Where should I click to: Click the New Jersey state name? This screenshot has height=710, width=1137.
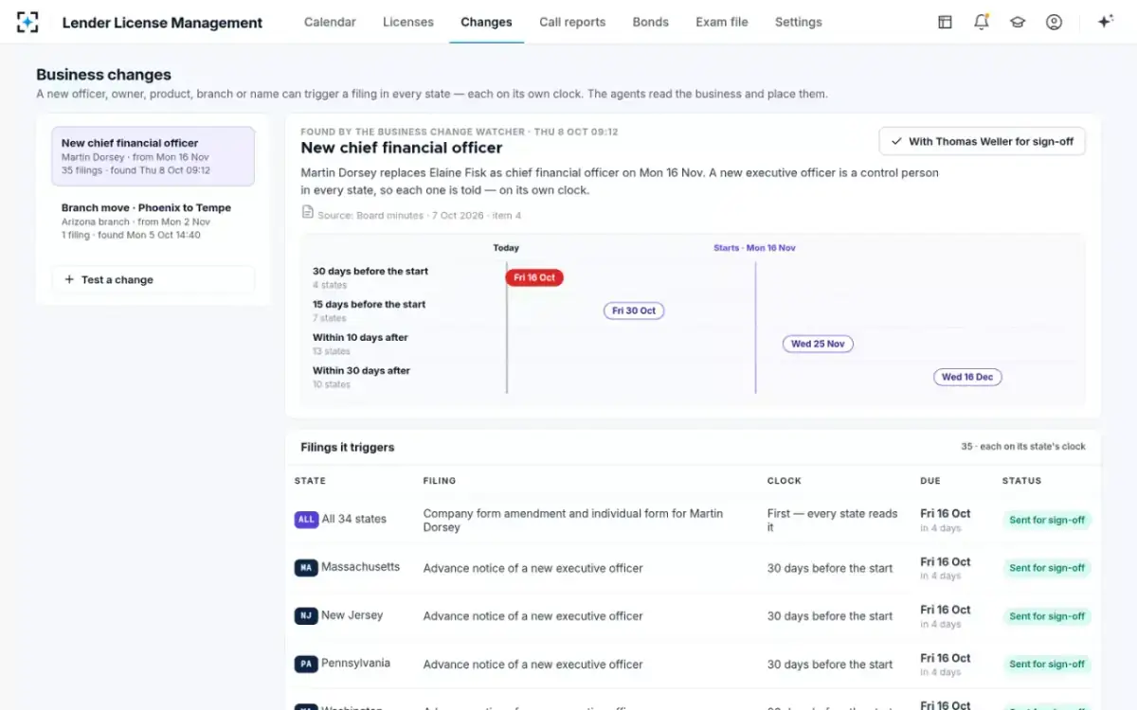[x=352, y=615]
